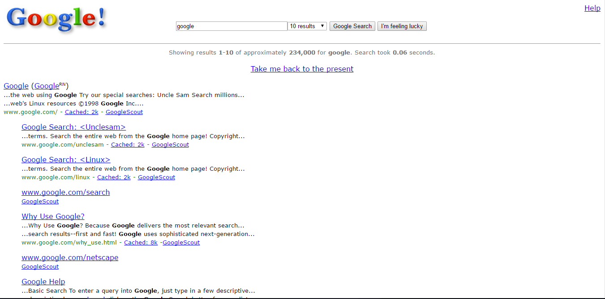
Task: Click the Google Search button
Action: click(352, 26)
